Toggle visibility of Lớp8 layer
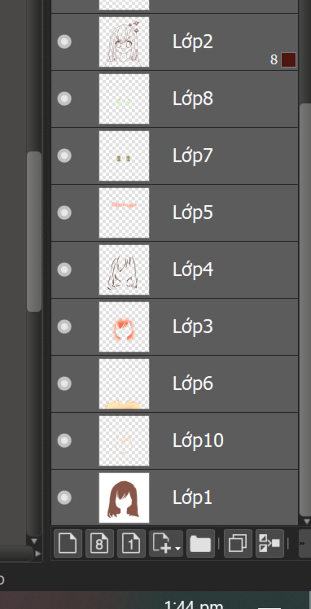Viewport: 311px width, 609px height. click(x=64, y=99)
